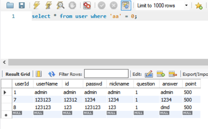Refresh result data blue arrows icon

[51, 74]
